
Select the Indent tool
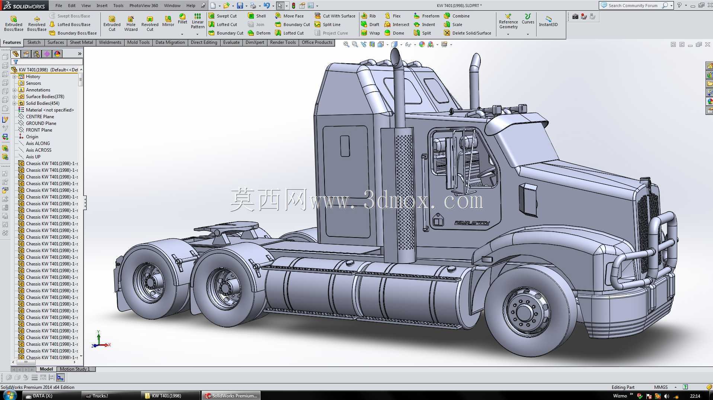[x=424, y=25]
